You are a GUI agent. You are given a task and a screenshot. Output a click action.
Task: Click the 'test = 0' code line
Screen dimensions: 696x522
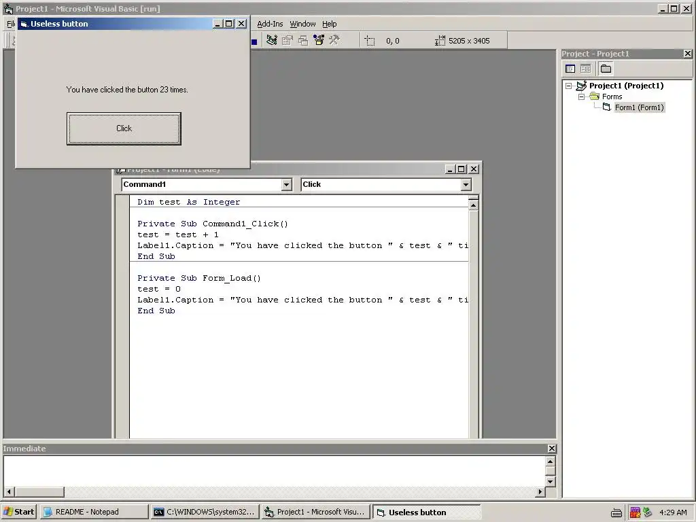click(159, 289)
